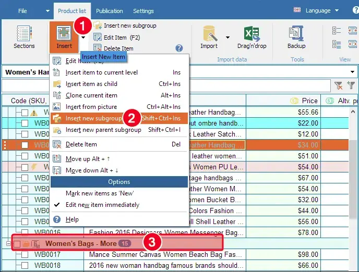This screenshot has height=272, width=359.
Task: Click the Price column header
Action: [x=283, y=101]
